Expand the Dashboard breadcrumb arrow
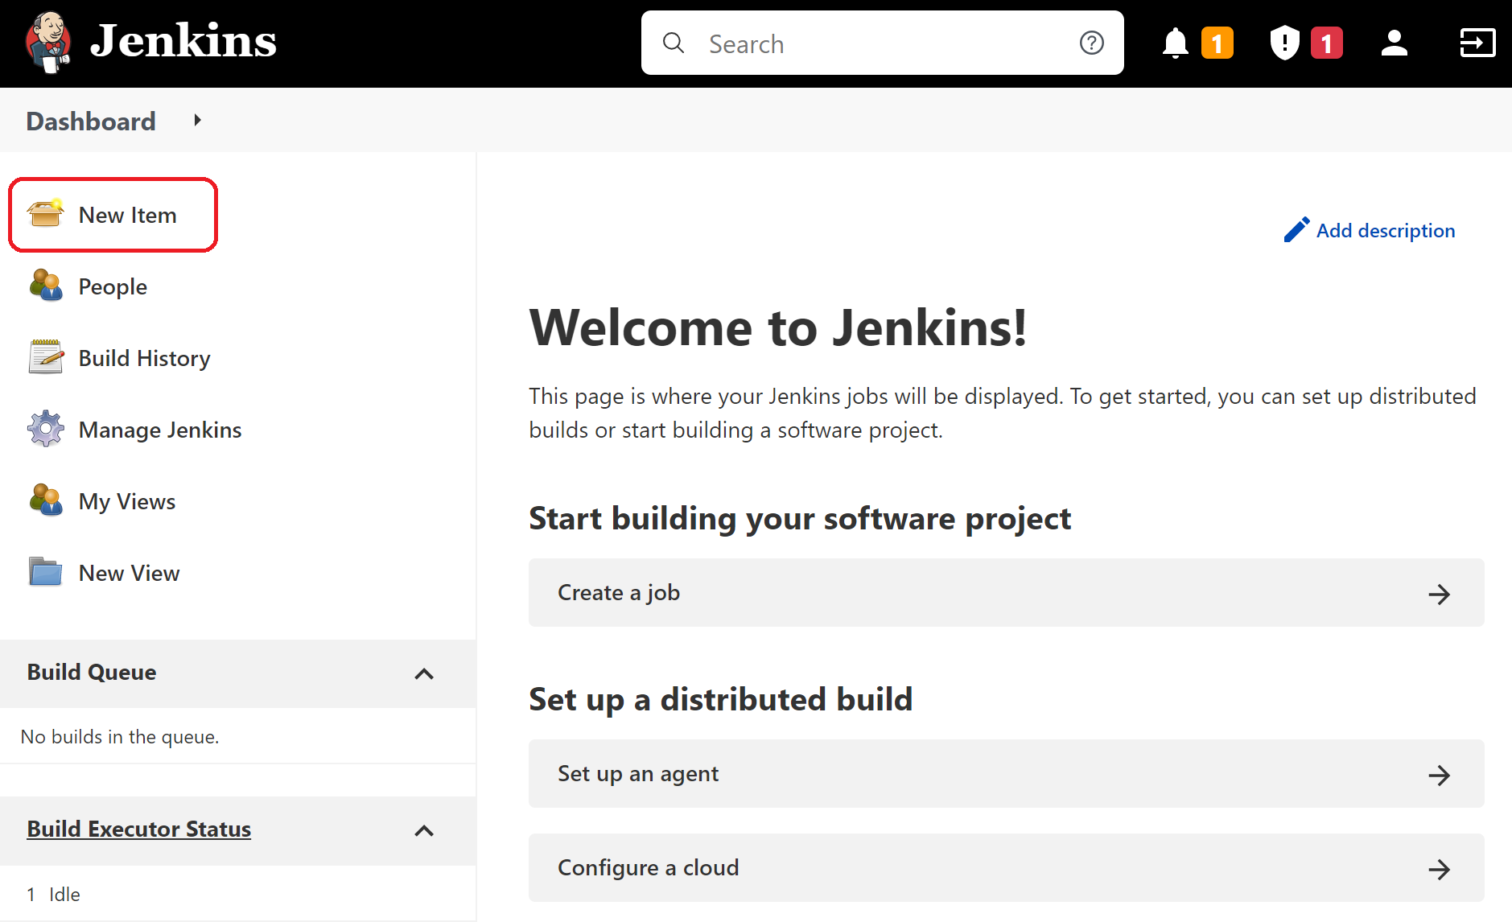Image resolution: width=1512 pixels, height=922 pixels. [x=197, y=120]
